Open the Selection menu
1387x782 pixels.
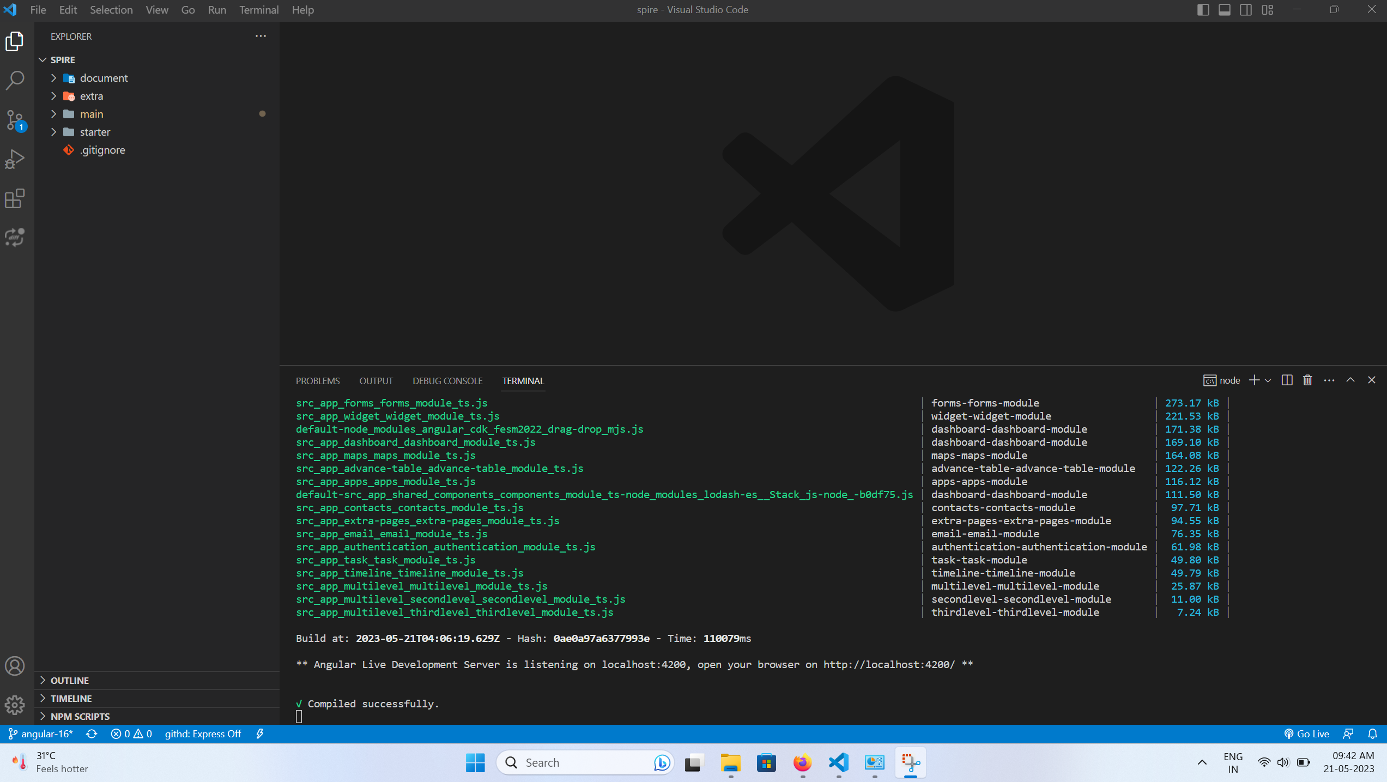[x=111, y=10]
